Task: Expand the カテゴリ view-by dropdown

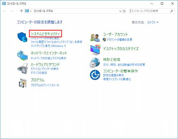Action: (x=153, y=22)
